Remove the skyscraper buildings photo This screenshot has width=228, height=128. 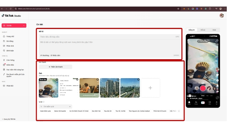pos(118,80)
